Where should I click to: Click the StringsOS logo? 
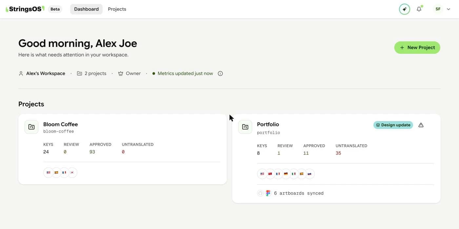click(x=25, y=9)
